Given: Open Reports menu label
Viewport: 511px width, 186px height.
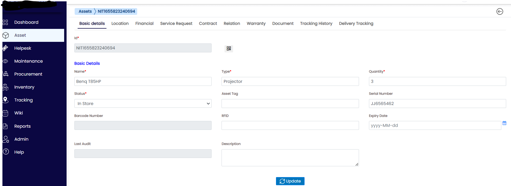Looking at the screenshot, I should pyautogui.click(x=22, y=126).
